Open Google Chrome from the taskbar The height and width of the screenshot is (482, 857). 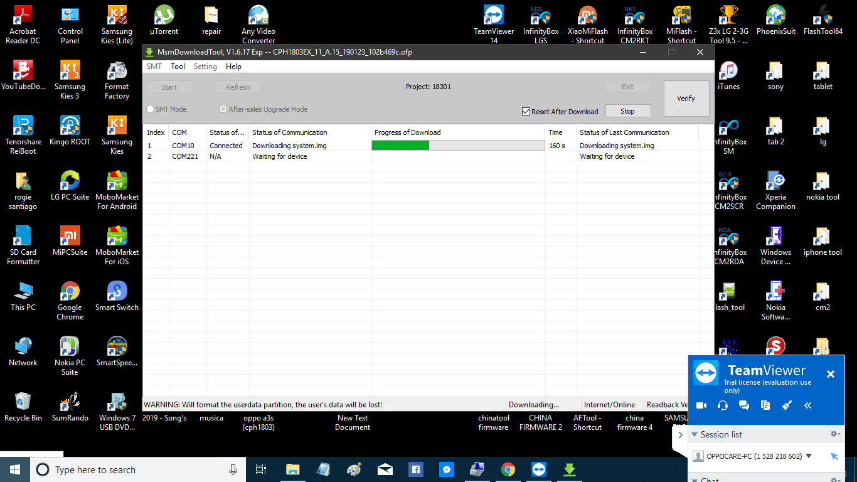pyautogui.click(x=508, y=469)
